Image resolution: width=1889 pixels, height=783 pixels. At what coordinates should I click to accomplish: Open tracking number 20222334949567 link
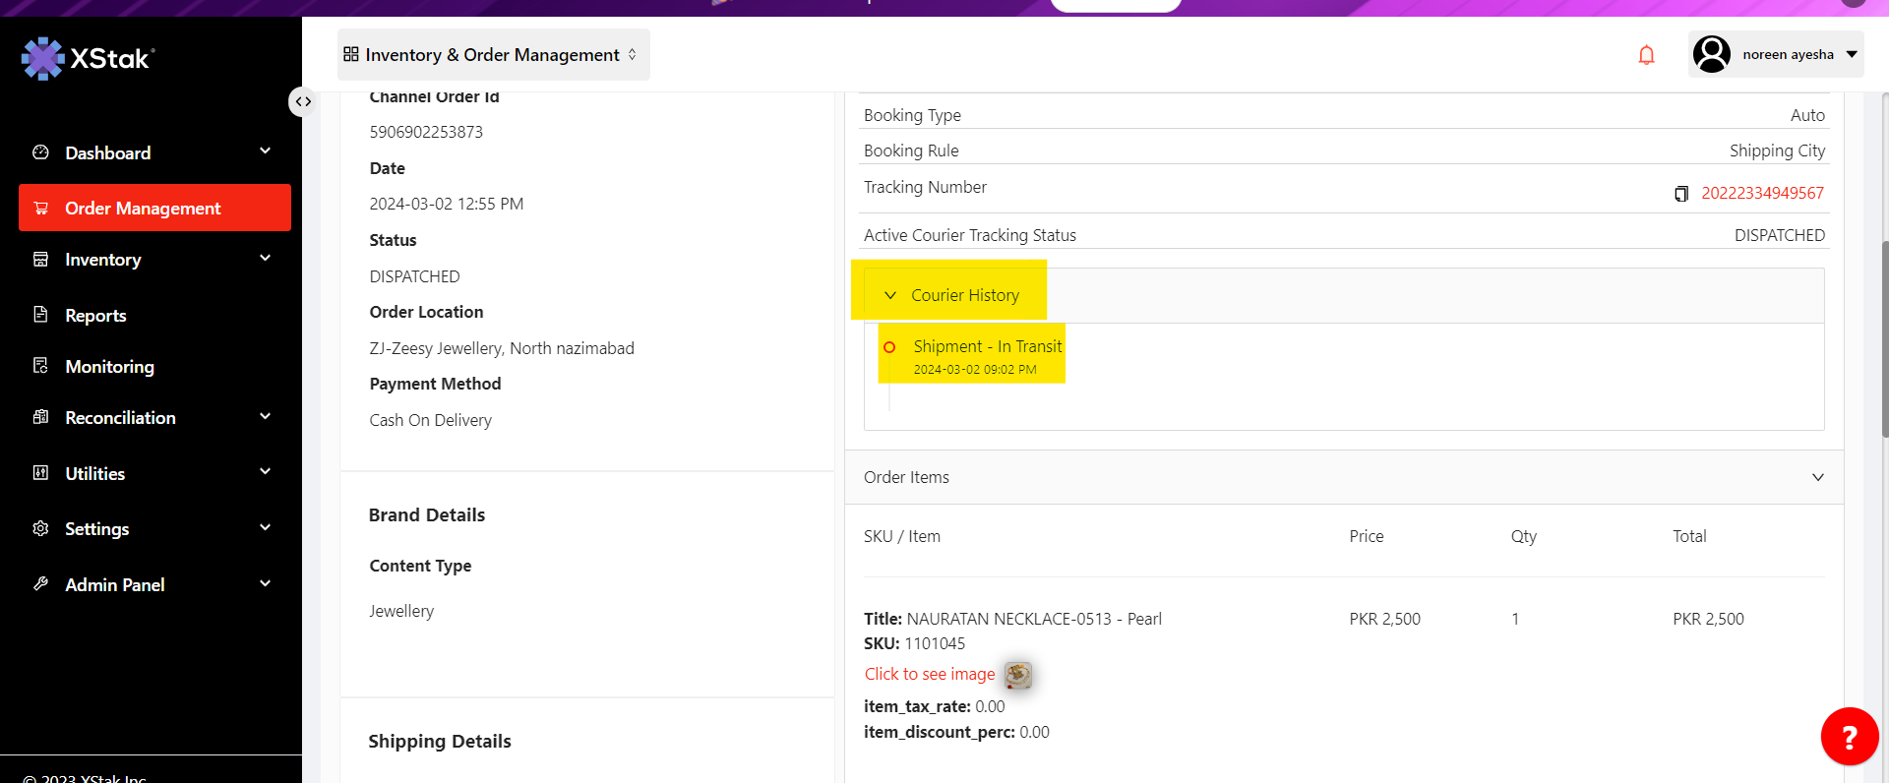click(x=1762, y=194)
